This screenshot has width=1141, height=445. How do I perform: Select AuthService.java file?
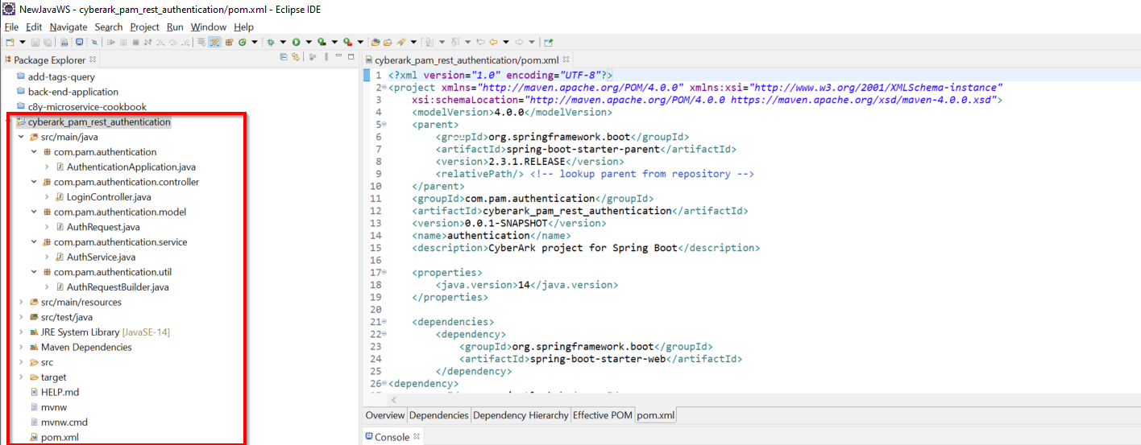[101, 258]
